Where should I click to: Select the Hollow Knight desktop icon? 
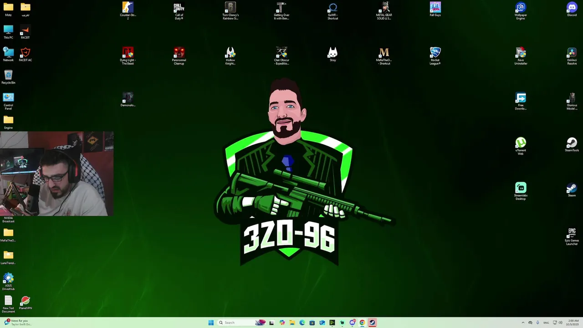tap(230, 56)
